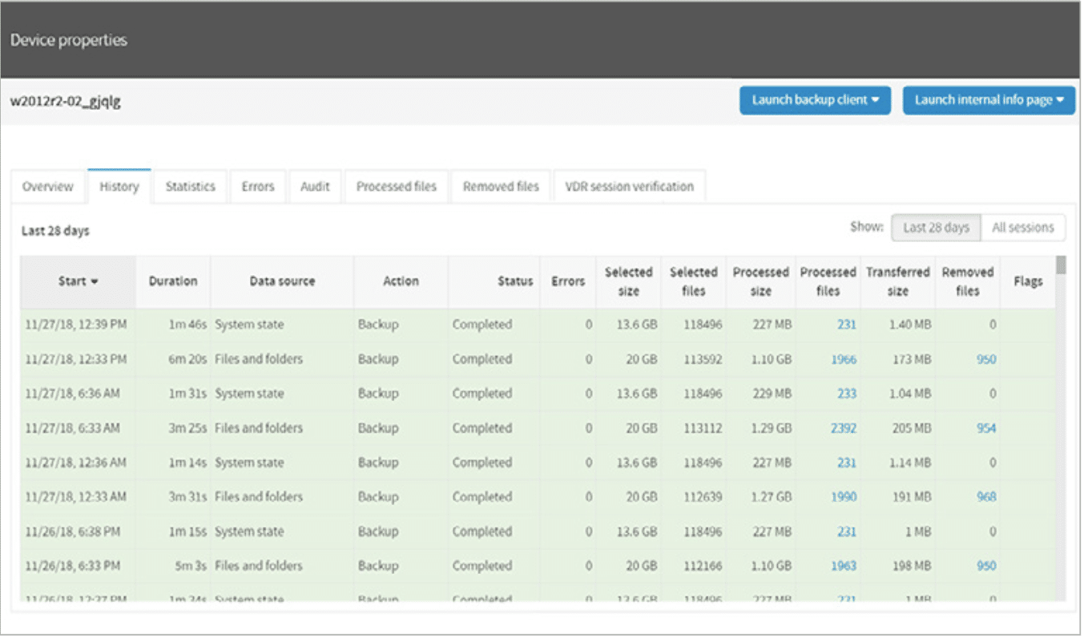
Task: Click the Duration column header
Action: click(x=172, y=281)
